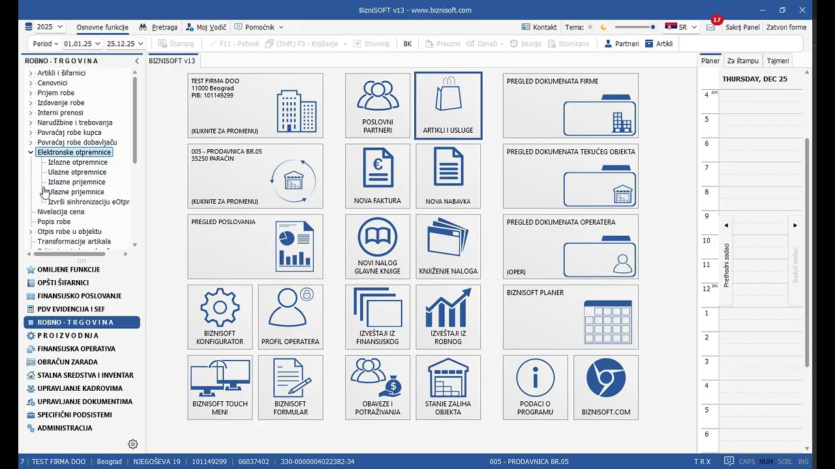Change the 005 Prodavnica BR.05 object tile
The image size is (835, 469).
pos(255,176)
